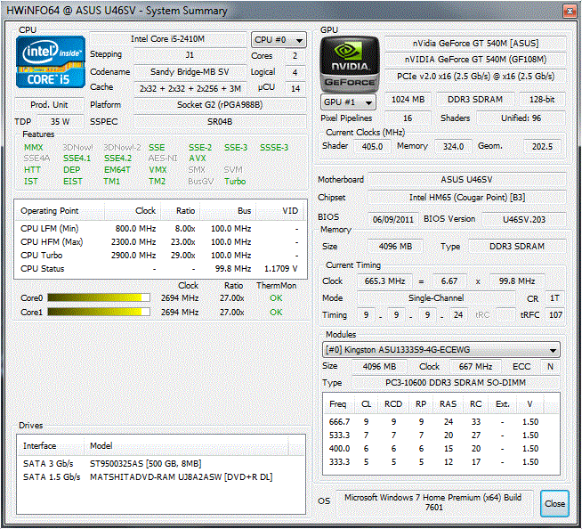Click the Core1 ThermMon OK status

[276, 312]
